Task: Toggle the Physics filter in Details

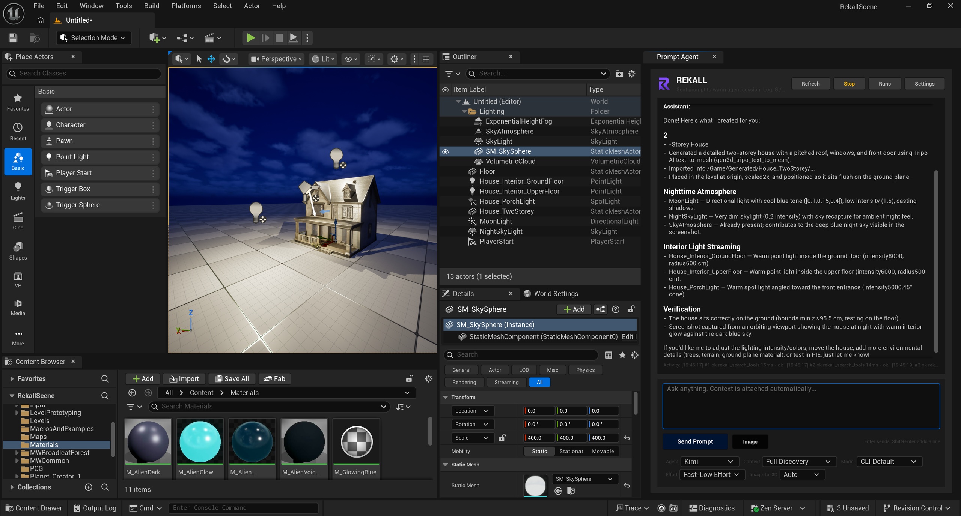Action: coord(585,370)
